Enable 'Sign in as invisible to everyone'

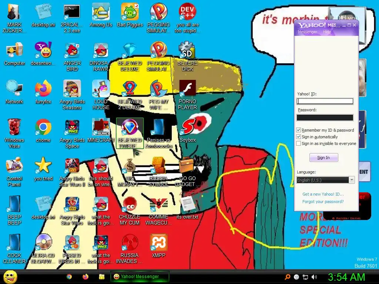click(299, 143)
